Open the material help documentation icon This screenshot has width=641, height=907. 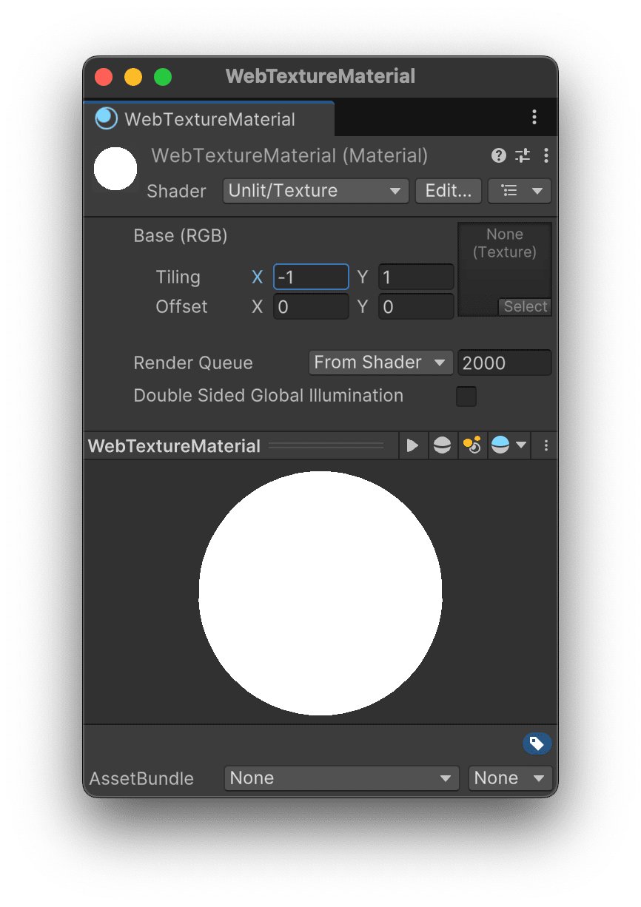498,156
